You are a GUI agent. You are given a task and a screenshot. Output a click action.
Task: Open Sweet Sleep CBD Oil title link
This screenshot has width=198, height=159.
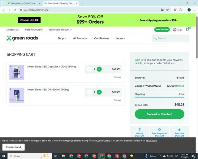click(x=48, y=89)
